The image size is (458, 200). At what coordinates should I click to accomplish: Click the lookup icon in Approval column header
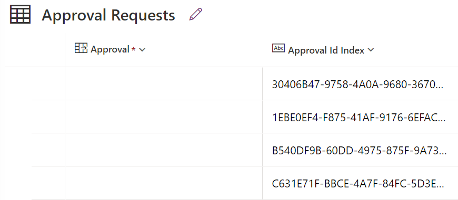click(x=81, y=48)
